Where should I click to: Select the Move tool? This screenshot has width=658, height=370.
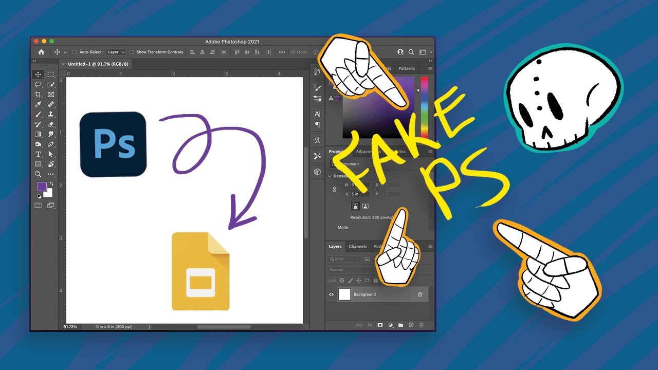coord(38,75)
